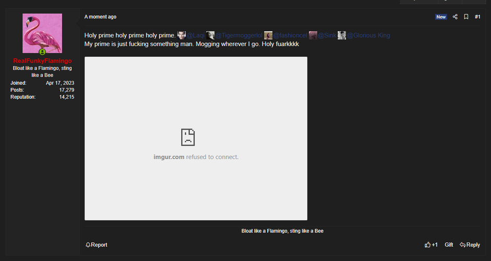The width and height of the screenshot is (491, 261).
Task: Click the small avatar beside @Laqi
Action: pyautogui.click(x=181, y=35)
